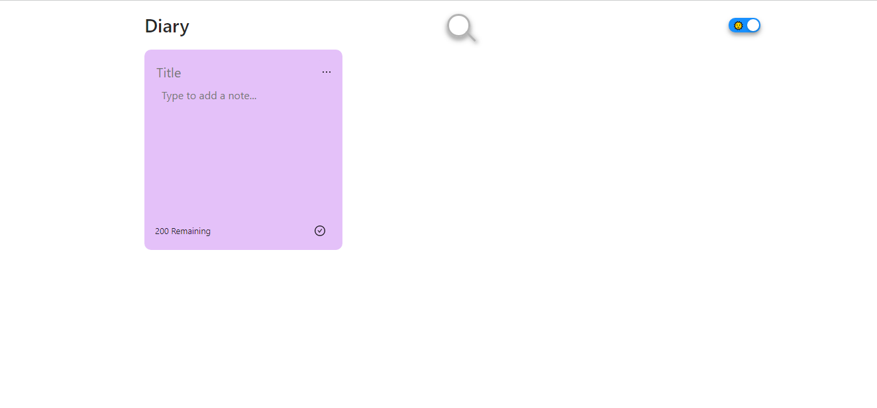
Task: Click the circled check icon on the note
Action: 320,231
